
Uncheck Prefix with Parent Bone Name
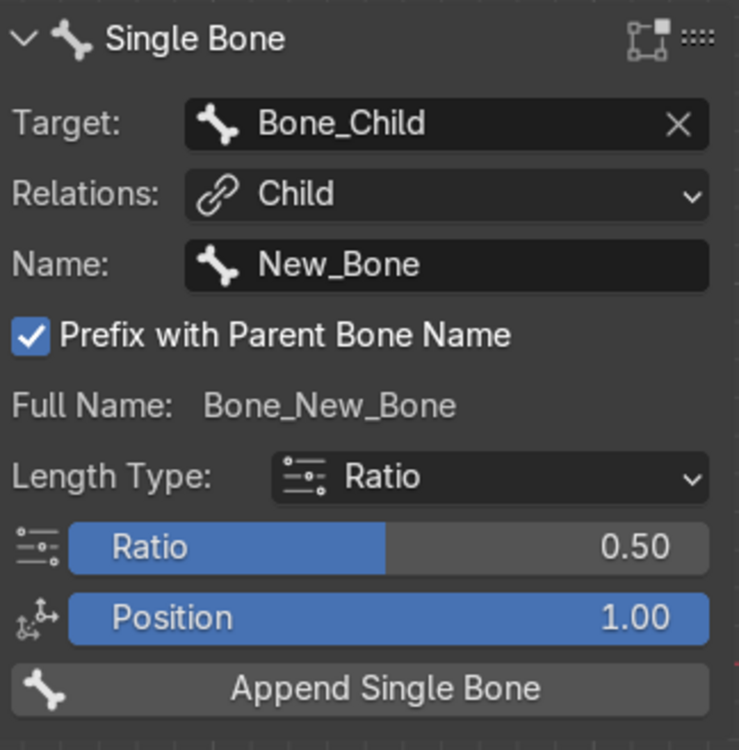tap(31, 336)
